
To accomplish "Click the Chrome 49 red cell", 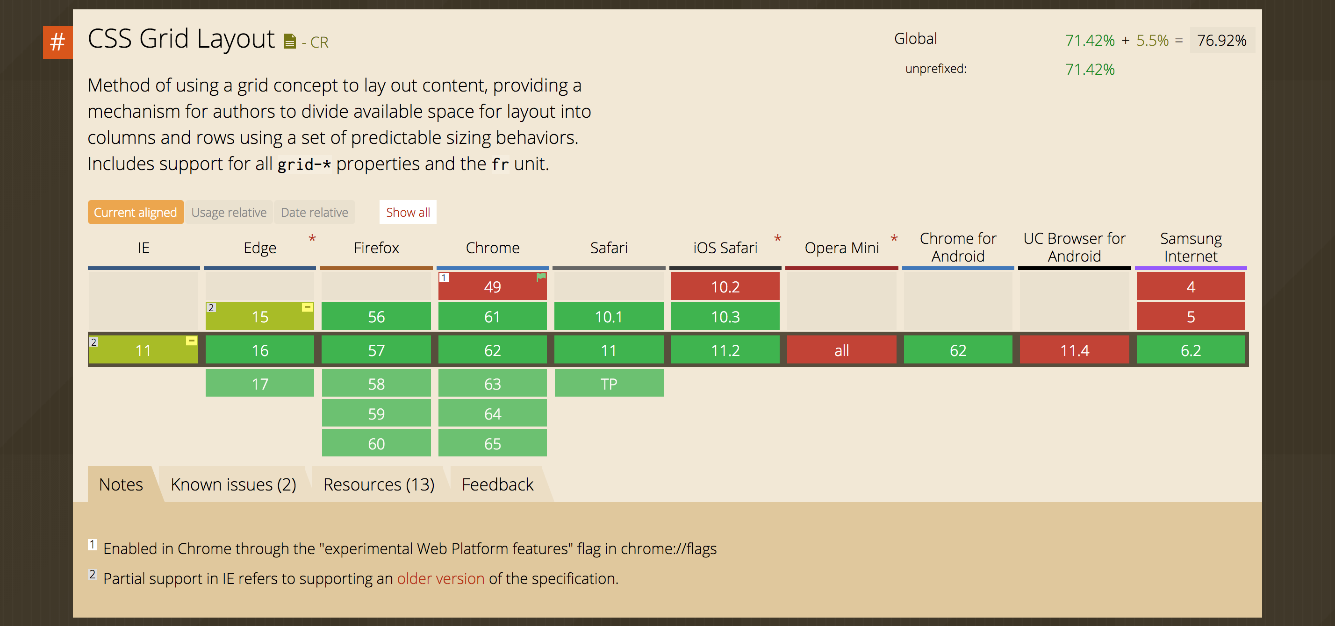I will 492,286.
